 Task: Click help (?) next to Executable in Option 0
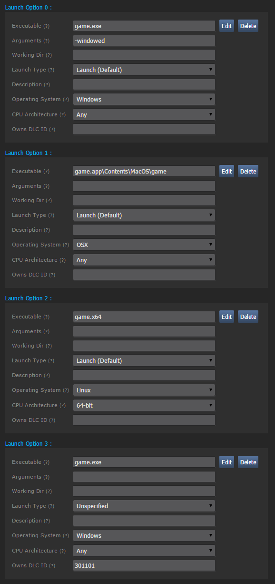coord(47,26)
